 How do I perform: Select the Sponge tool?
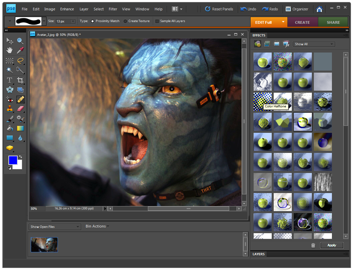(x=10, y=148)
